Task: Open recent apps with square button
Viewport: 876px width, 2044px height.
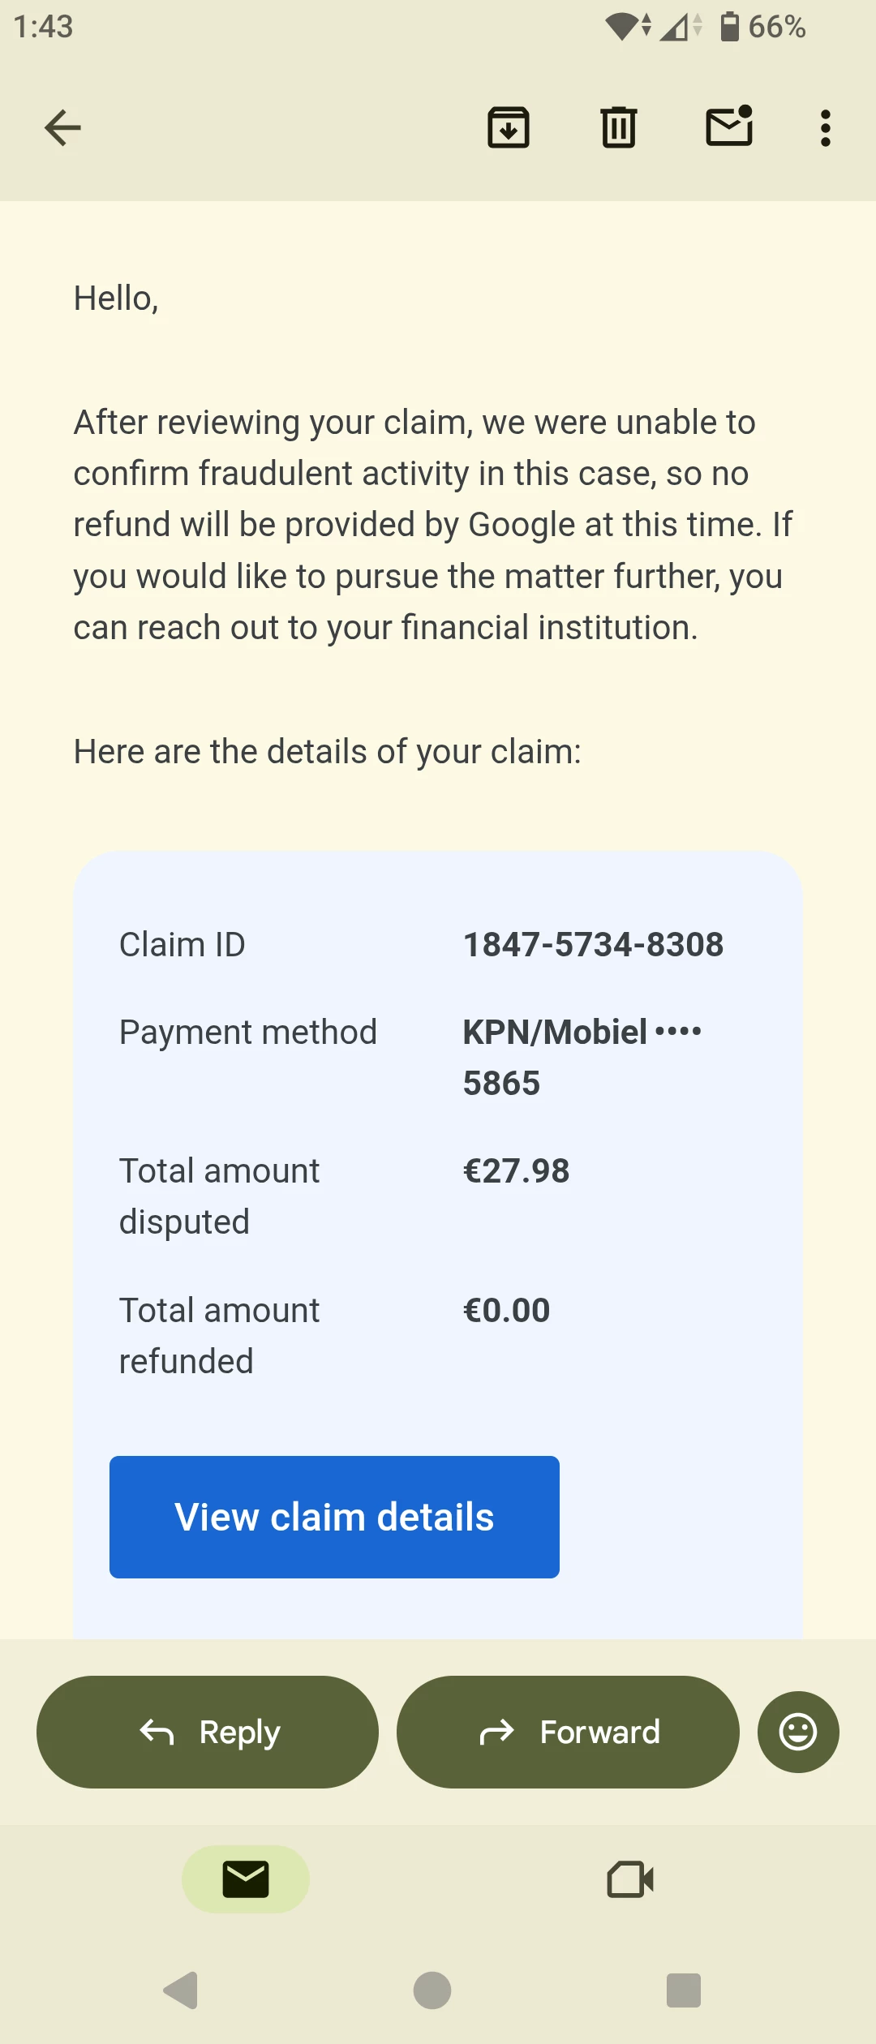Action: 683,1990
